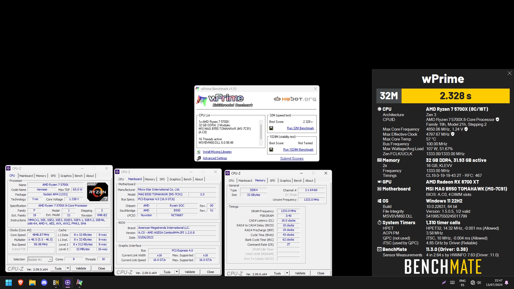
Task: Click Run 1024M Benchmark link
Action: coord(298,150)
